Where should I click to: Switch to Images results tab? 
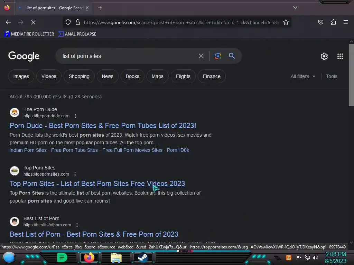tap(21, 76)
